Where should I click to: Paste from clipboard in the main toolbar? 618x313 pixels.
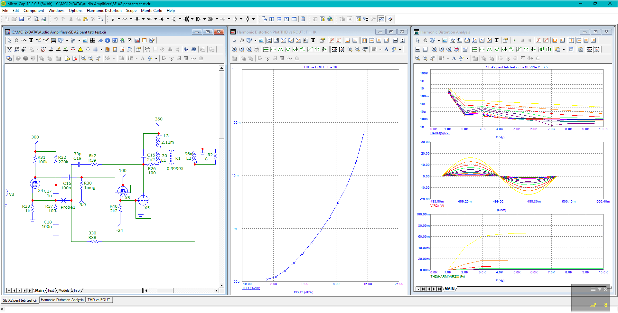(x=85, y=19)
